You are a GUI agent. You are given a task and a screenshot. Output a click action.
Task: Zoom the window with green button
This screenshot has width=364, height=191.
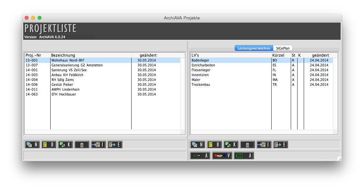[x=40, y=18]
